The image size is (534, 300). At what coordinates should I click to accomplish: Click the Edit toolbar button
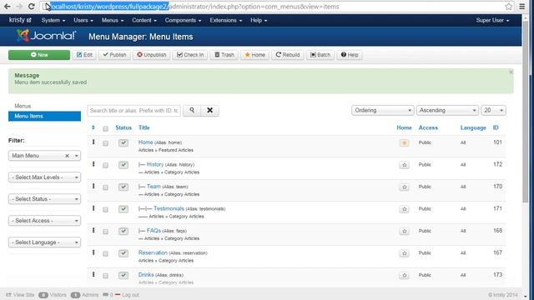click(x=84, y=55)
